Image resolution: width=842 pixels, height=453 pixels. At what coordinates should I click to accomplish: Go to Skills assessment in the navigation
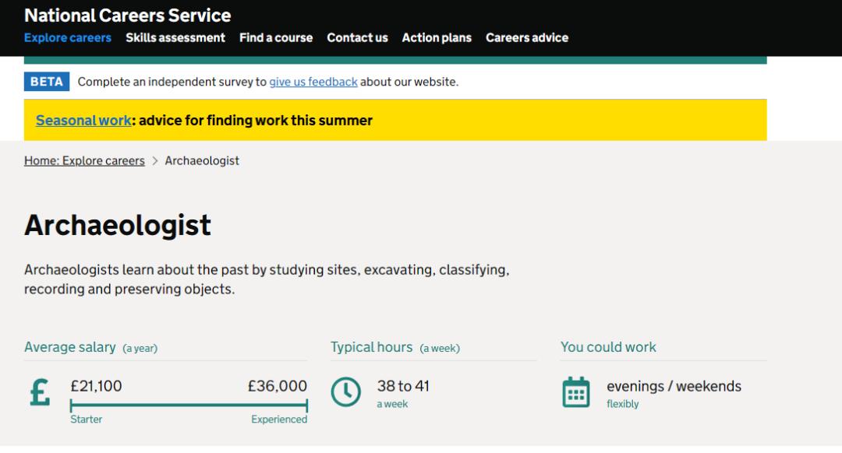pos(175,37)
